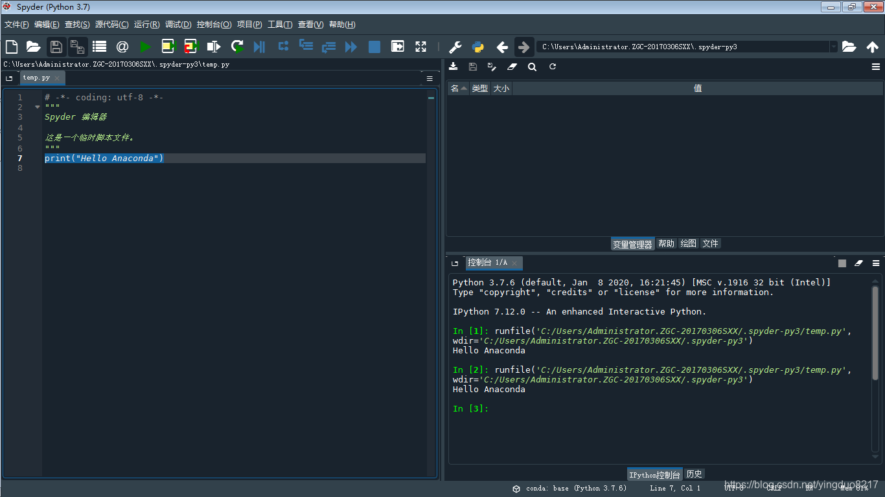Run selection or current line
Viewport: 885px width, 497px height.
click(213, 47)
